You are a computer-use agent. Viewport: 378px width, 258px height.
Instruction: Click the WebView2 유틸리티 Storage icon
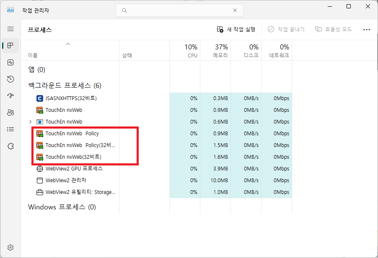coord(39,192)
